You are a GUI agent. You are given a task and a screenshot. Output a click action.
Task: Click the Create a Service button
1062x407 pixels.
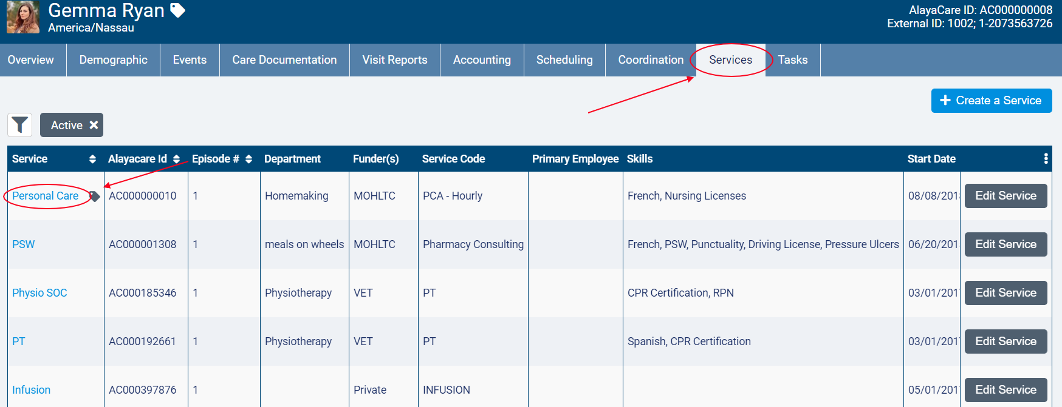991,101
